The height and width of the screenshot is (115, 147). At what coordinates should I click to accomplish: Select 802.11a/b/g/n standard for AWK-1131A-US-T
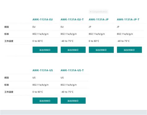pos(69,85)
